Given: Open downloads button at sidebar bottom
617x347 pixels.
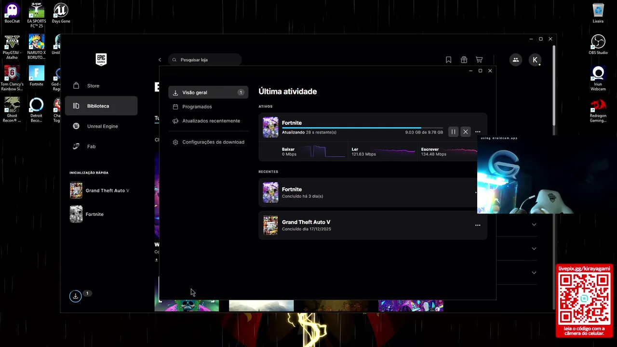Looking at the screenshot, I should coord(75,296).
